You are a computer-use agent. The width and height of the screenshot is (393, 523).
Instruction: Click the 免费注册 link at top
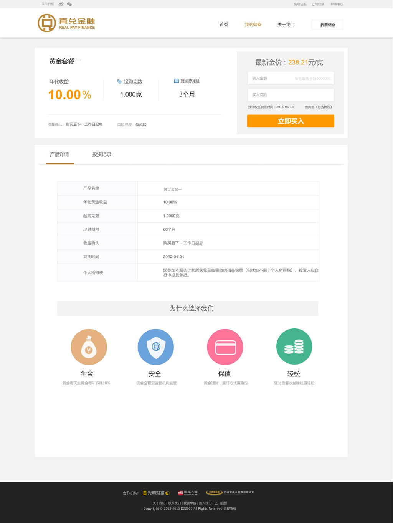300,4
